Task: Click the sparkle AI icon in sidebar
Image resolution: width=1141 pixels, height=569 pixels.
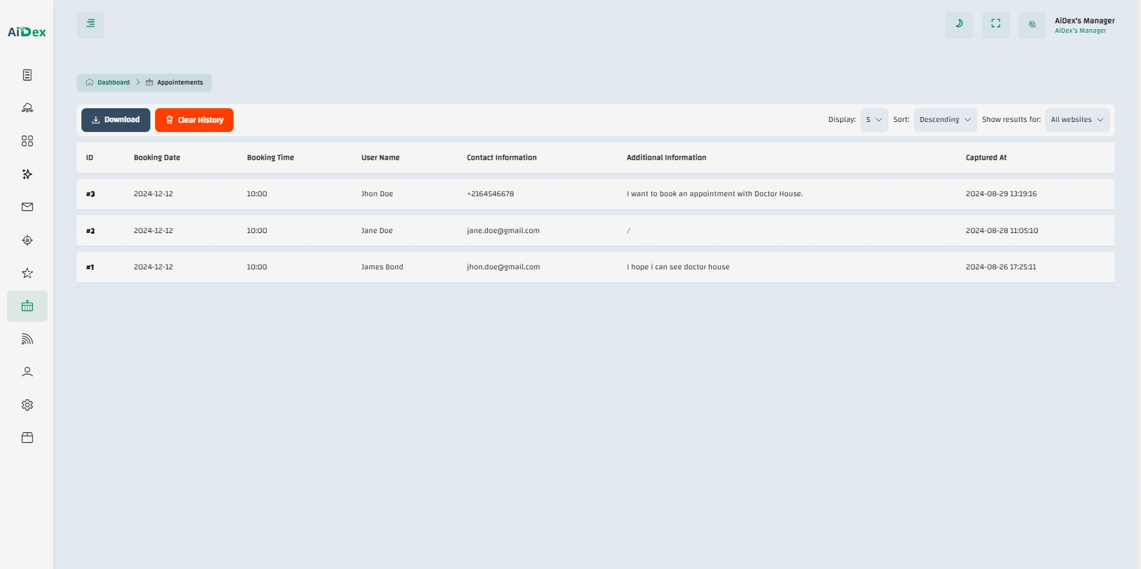Action: click(27, 174)
